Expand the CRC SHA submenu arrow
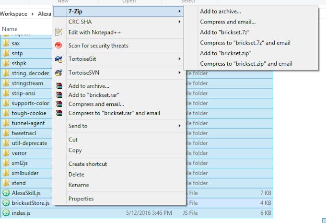326x223 pixels. pyautogui.click(x=179, y=22)
